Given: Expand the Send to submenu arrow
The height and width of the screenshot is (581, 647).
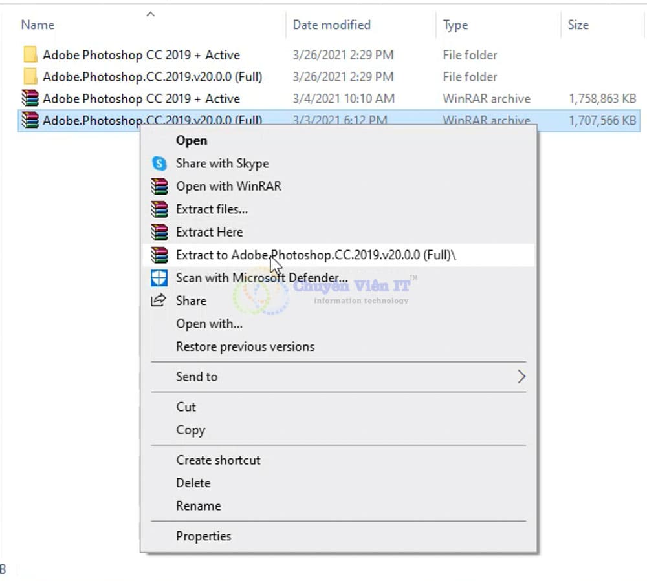Looking at the screenshot, I should click(521, 377).
